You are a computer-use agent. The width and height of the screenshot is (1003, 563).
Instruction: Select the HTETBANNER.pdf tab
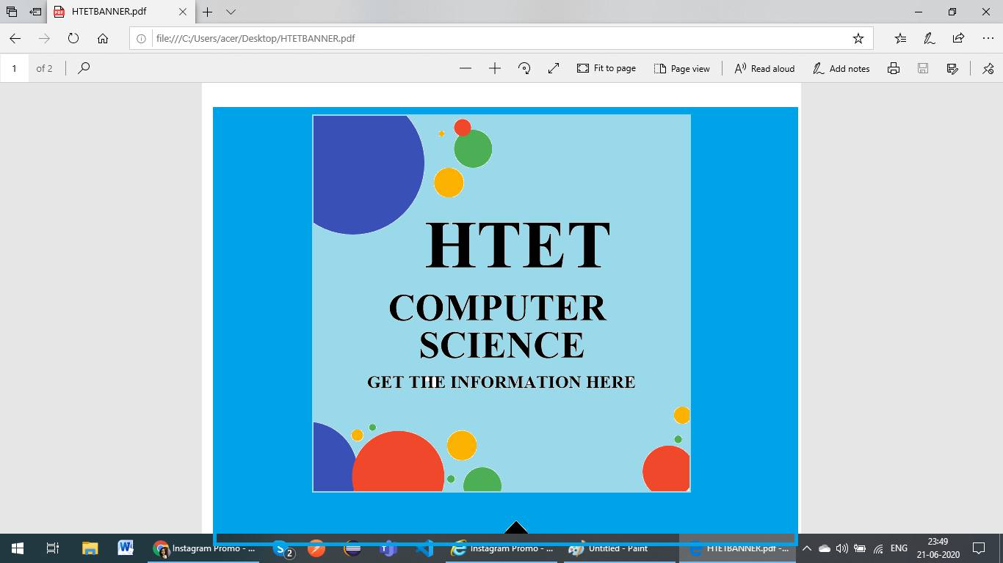click(x=122, y=12)
